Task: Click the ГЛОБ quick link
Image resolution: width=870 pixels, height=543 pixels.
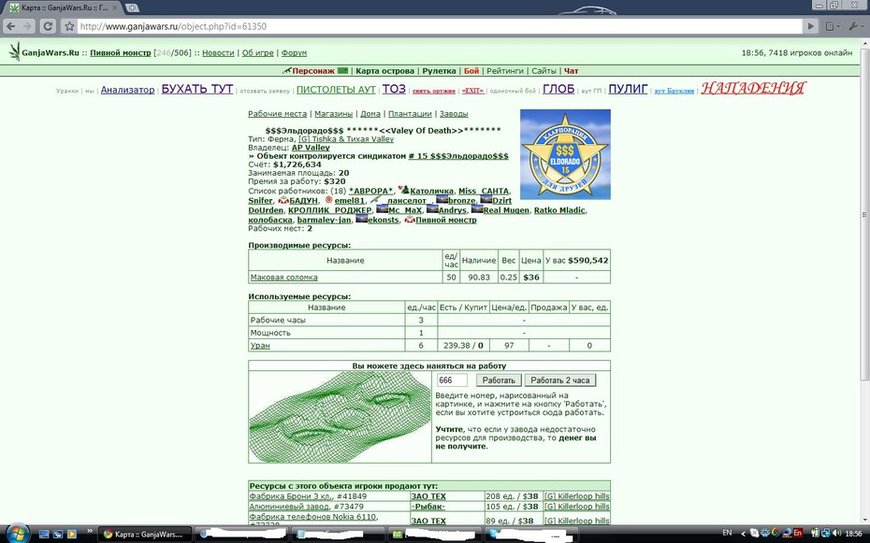Action: coord(558,89)
